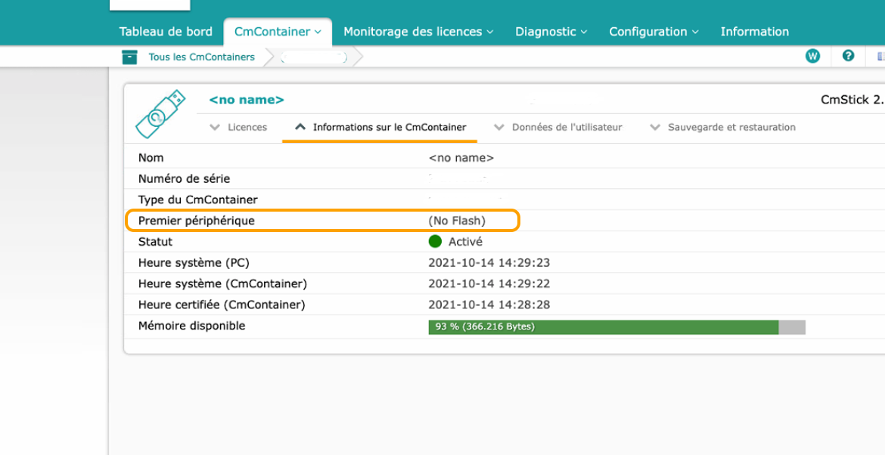The height and width of the screenshot is (455, 885).
Task: Click the round W WebAdmin icon
Action: point(812,56)
